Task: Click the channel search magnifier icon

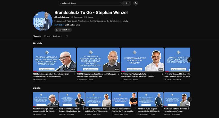Action: click(67, 36)
